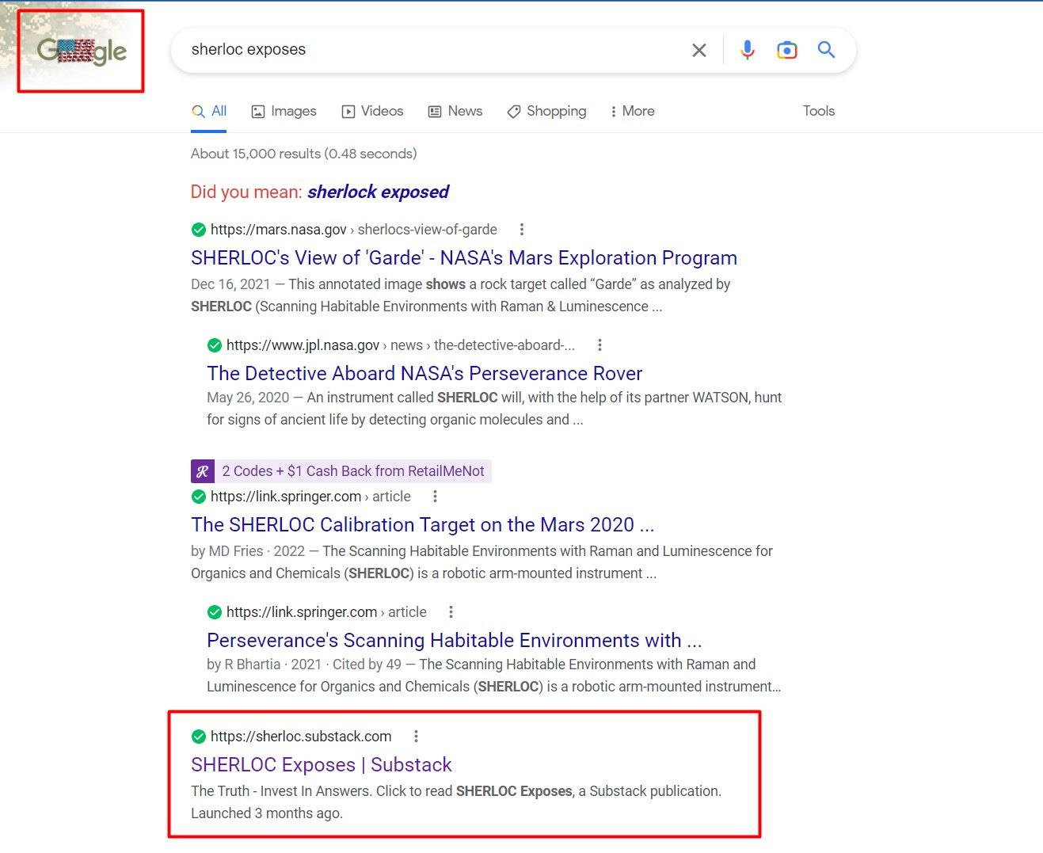Viewport: 1043px width, 853px height.
Task: Click 'About 15,000 results' stats text
Action: pos(304,154)
